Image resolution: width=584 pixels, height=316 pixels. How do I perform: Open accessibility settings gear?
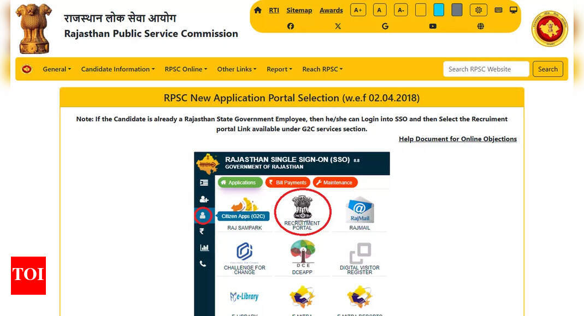tap(479, 10)
